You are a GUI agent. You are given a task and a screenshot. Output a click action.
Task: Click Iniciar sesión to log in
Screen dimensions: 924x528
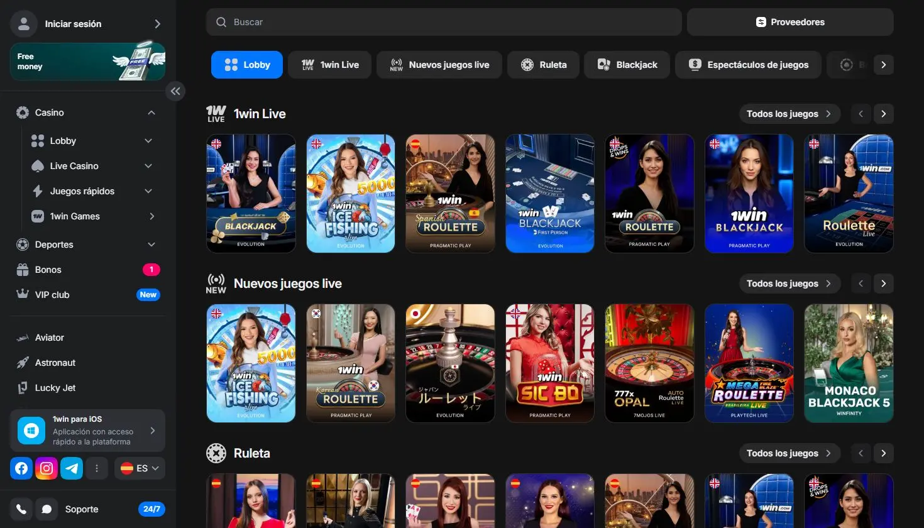click(x=72, y=24)
